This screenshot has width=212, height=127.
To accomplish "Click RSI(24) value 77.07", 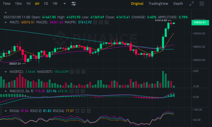I will [x=70, y=111].
